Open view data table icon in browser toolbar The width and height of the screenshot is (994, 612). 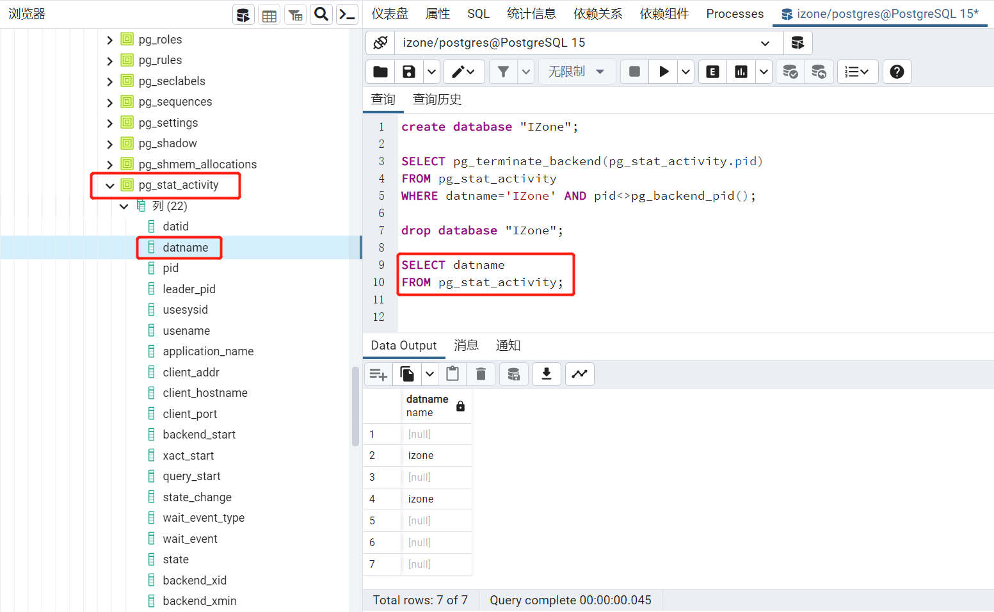[x=269, y=15]
